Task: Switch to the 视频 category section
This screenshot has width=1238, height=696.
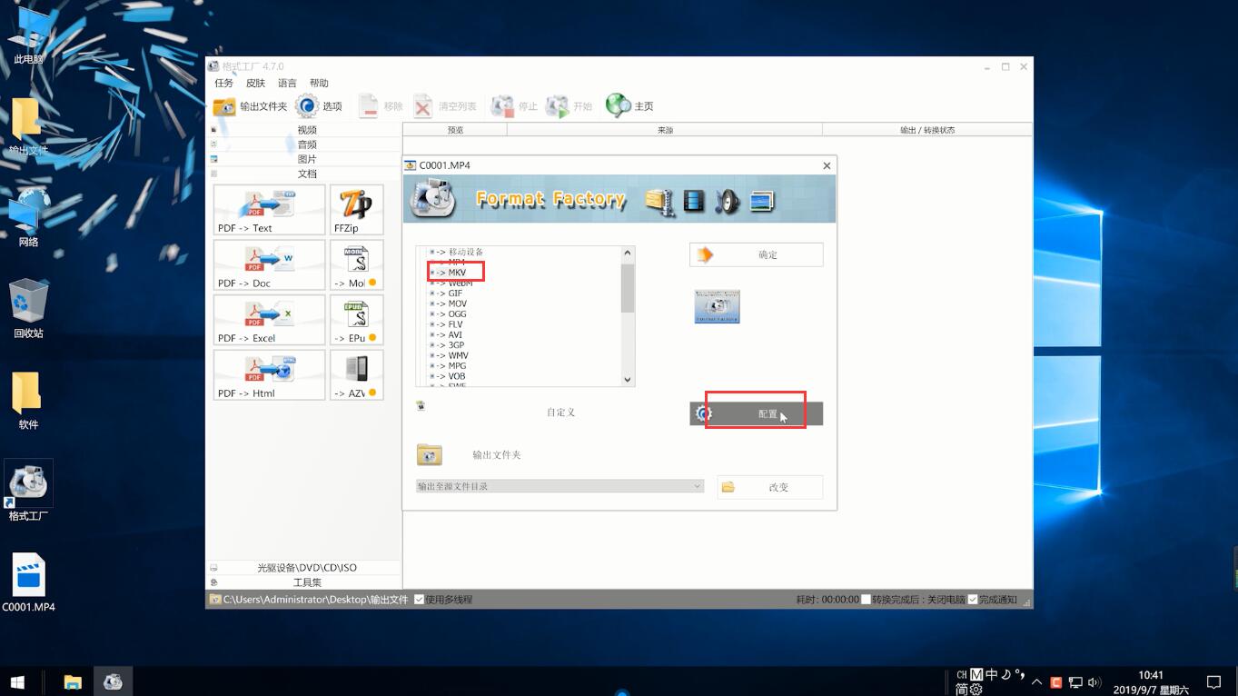Action: tap(305, 130)
